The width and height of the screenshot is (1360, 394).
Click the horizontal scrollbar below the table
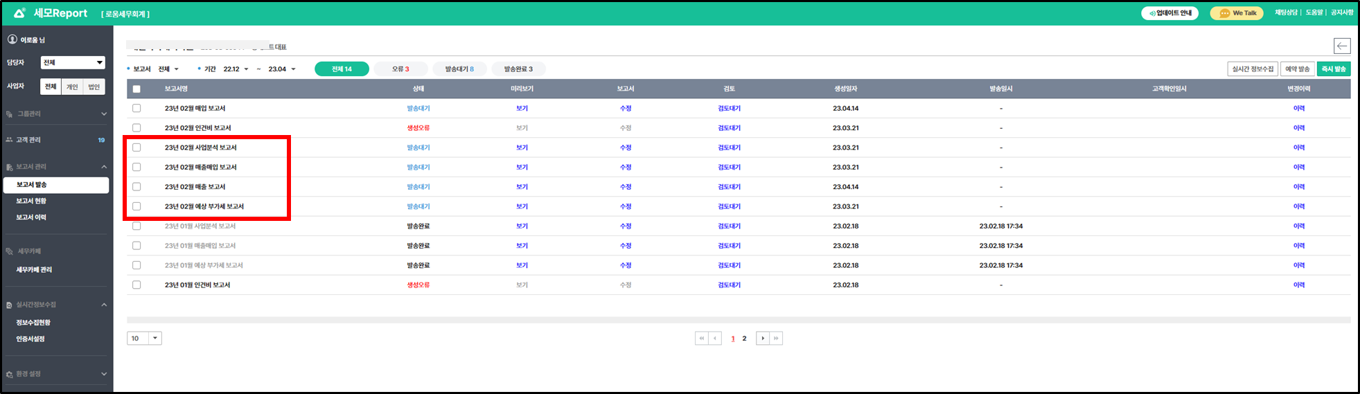tap(738, 320)
